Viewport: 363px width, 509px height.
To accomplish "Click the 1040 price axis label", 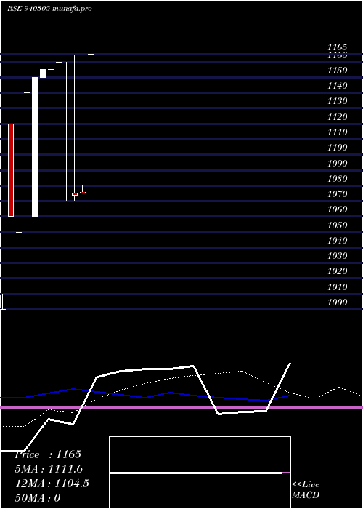I will 337,240.
